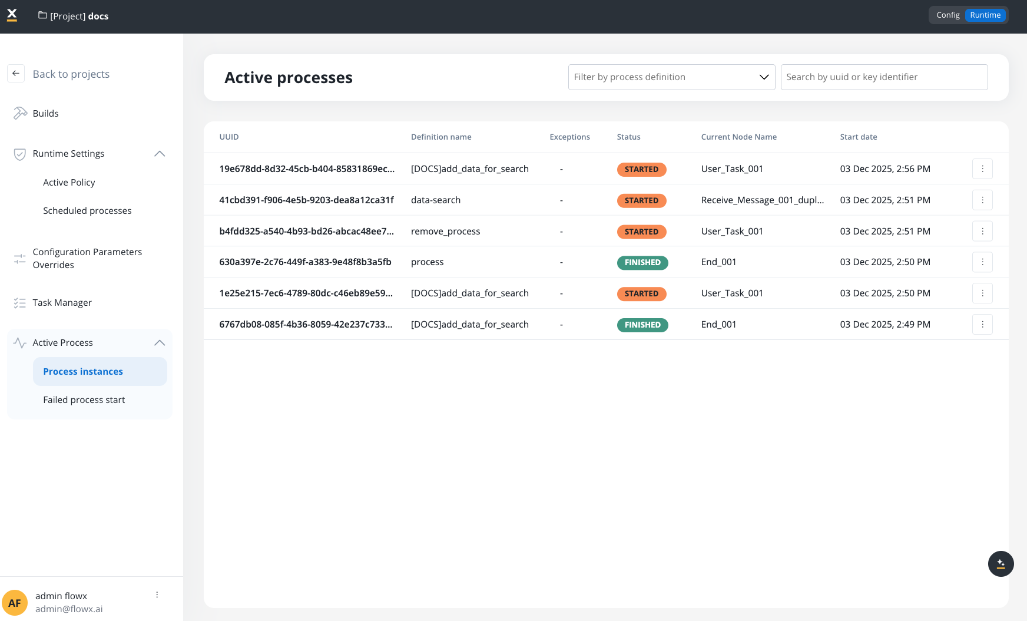Open the AI assistant sparkle button
This screenshot has height=621, width=1027.
click(1001, 564)
